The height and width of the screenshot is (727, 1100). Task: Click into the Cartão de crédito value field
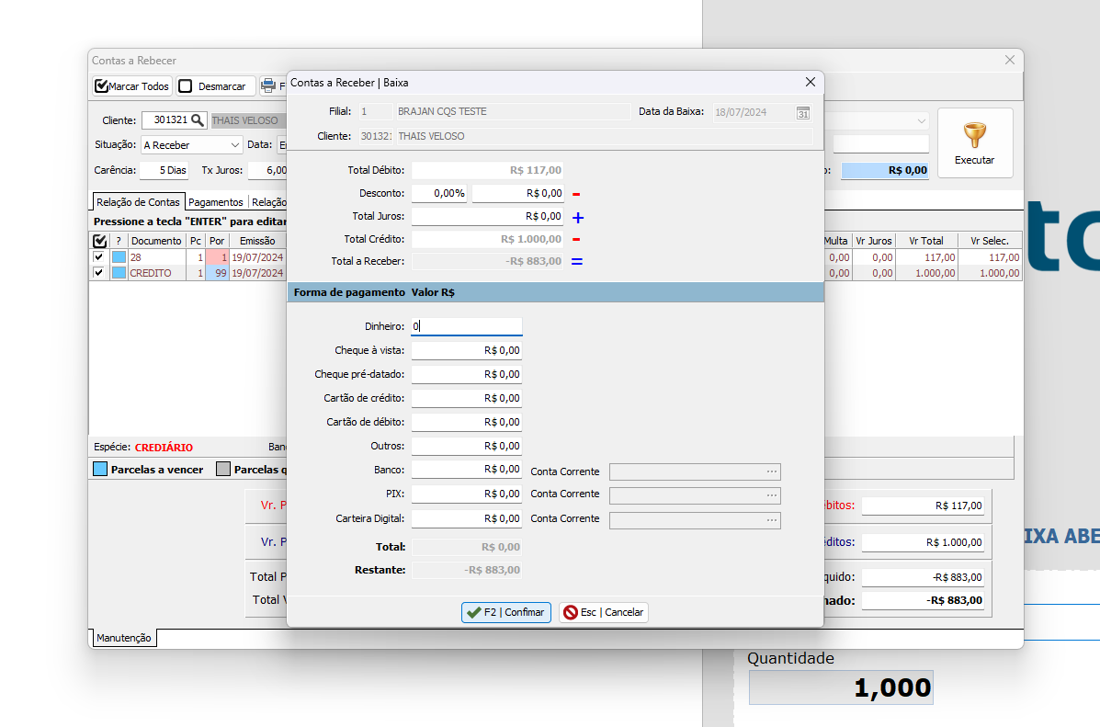(466, 398)
